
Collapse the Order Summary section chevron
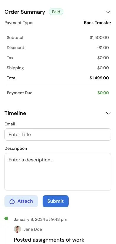pyautogui.click(x=108, y=12)
